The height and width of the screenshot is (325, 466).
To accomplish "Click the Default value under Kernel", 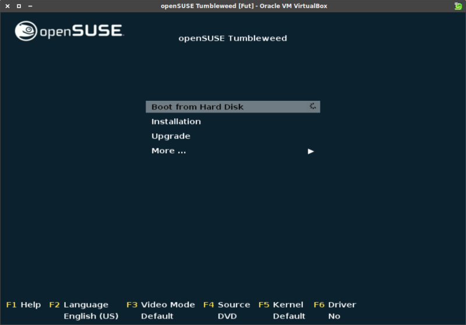I will click(289, 316).
